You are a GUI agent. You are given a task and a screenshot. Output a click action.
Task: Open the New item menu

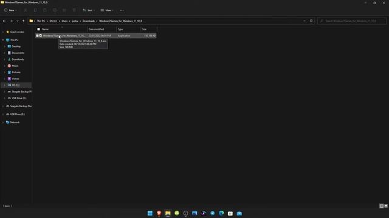[10, 10]
